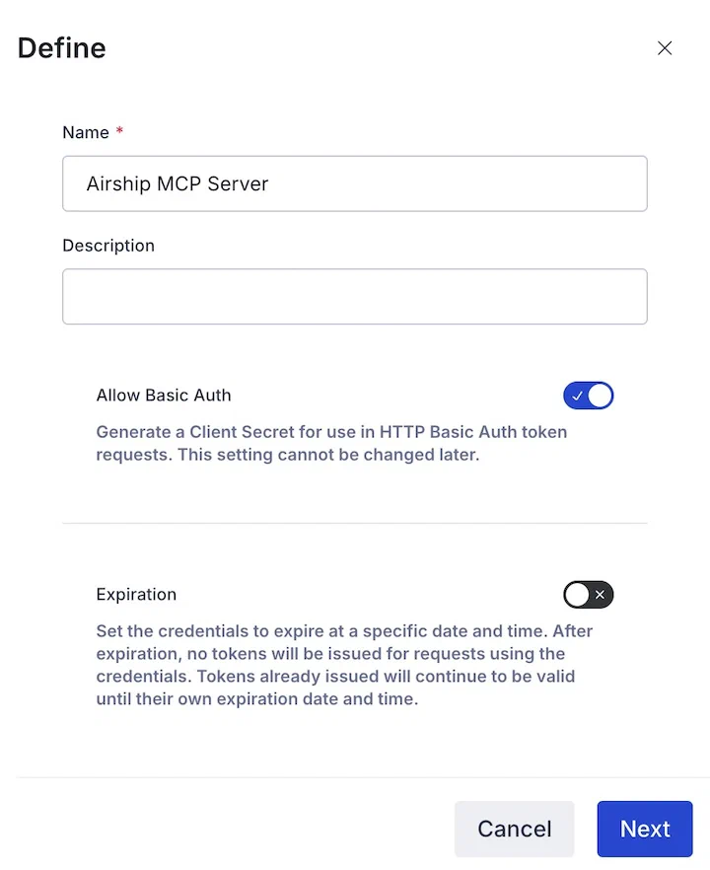The width and height of the screenshot is (710, 870).
Task: Click the red required asterisk beside Name
Action: coord(119,132)
